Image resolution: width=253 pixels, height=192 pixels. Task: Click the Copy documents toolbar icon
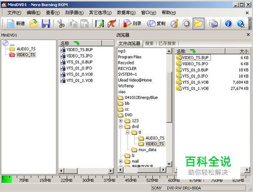[x=73, y=23]
